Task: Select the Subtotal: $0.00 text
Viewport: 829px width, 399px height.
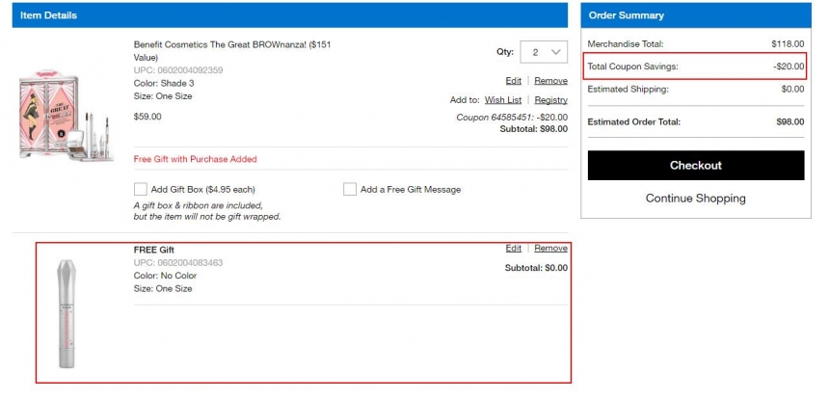Action: (536, 268)
